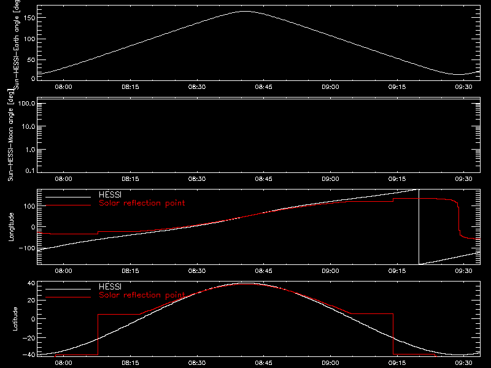Click 08:45 time label under Earth angle plot
This screenshot has height=368, width=491.
tap(264, 87)
